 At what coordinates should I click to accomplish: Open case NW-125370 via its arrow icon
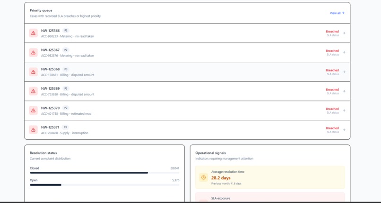[x=344, y=110]
